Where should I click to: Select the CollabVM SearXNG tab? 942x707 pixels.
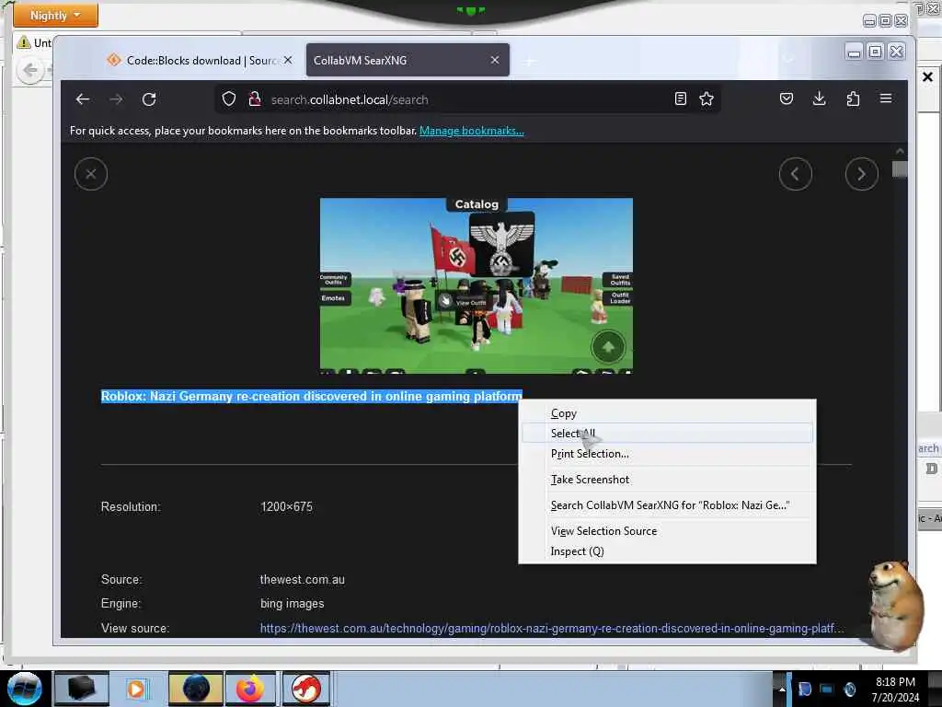click(x=408, y=60)
